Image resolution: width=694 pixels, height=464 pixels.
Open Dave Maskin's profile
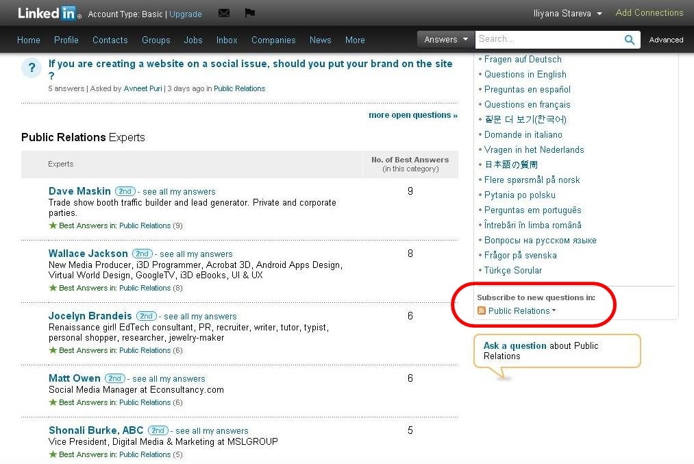79,191
